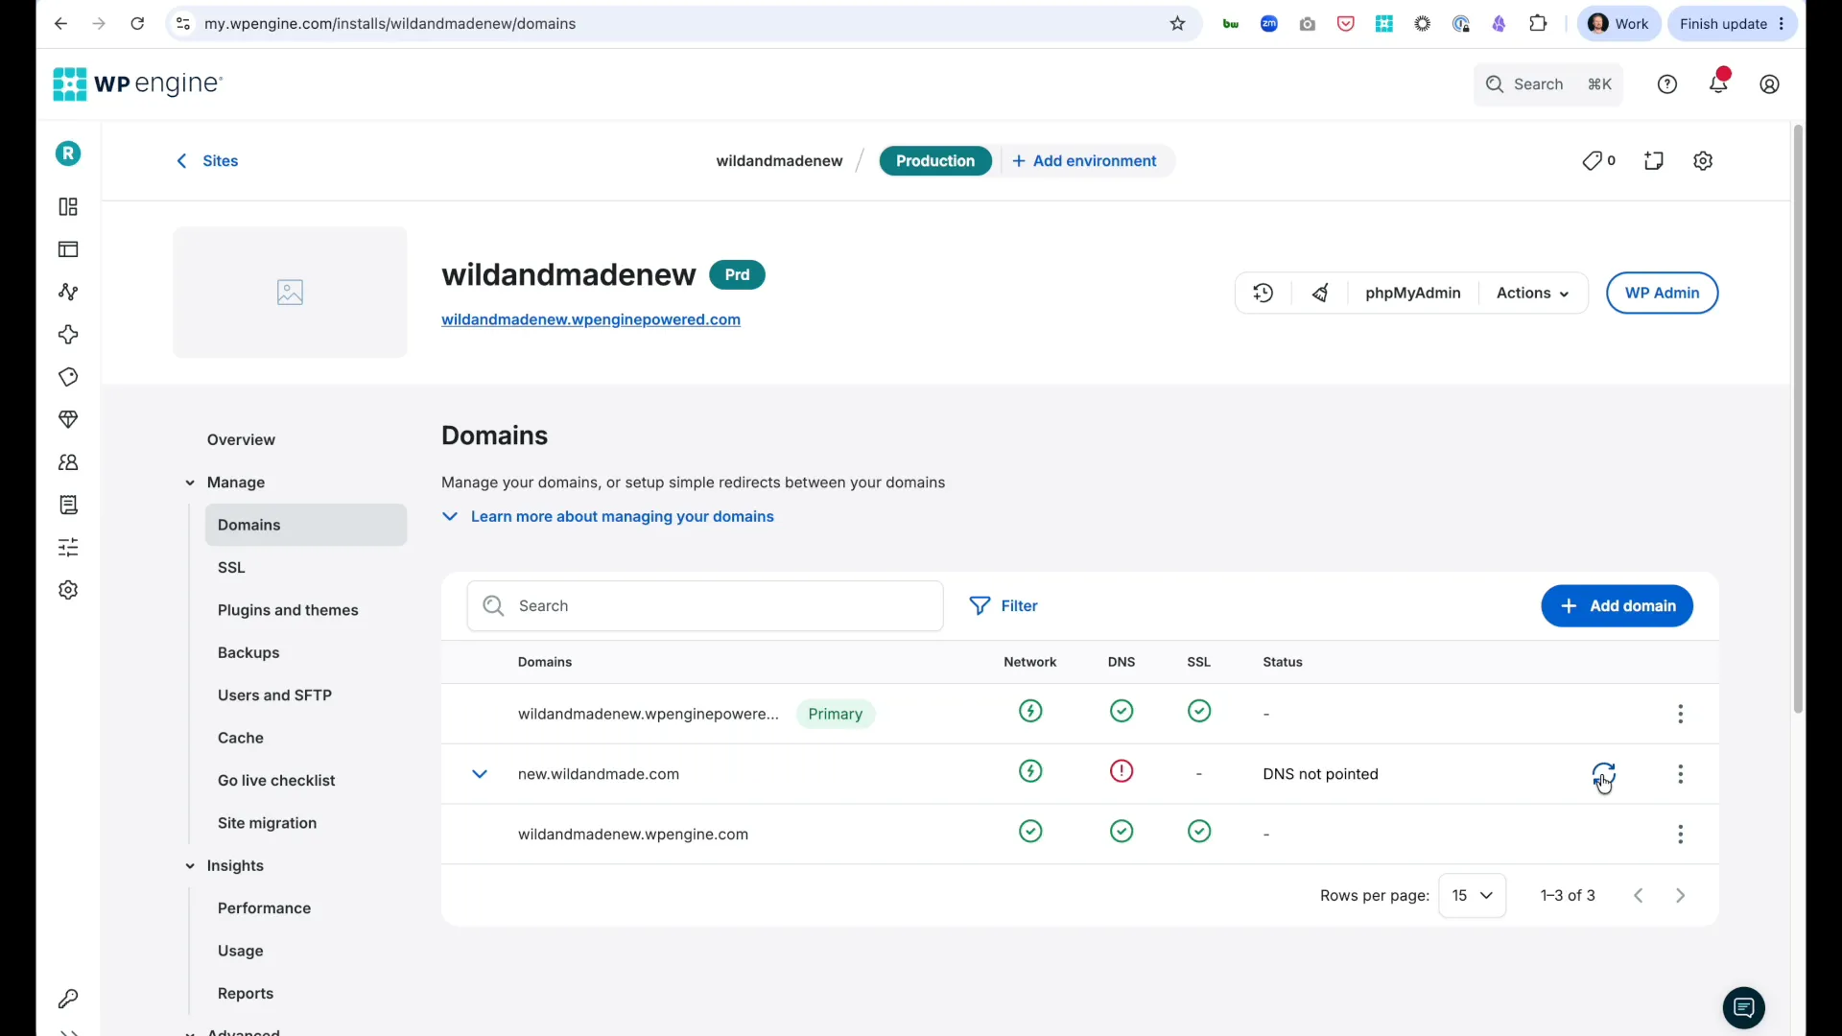The image size is (1842, 1036).
Task: Open the notifications bell
Action: pyautogui.click(x=1719, y=82)
